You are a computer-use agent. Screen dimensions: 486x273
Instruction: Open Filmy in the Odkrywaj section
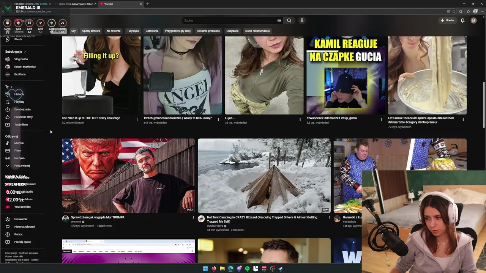coord(23,151)
